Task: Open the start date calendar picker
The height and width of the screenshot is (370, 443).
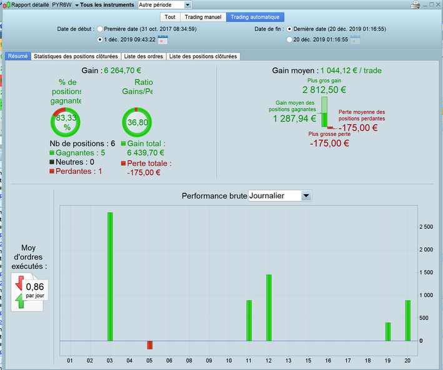Action: coord(162,40)
